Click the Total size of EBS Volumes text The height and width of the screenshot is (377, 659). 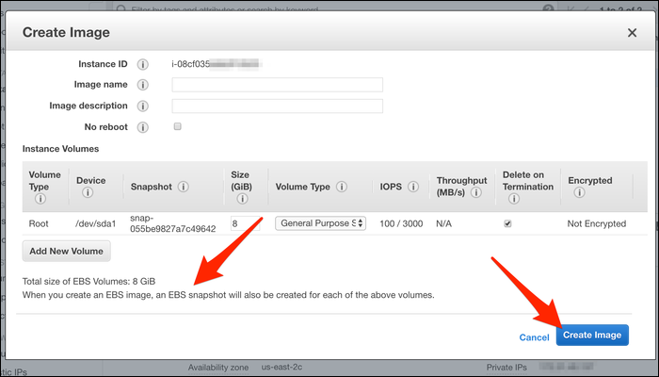point(88,282)
